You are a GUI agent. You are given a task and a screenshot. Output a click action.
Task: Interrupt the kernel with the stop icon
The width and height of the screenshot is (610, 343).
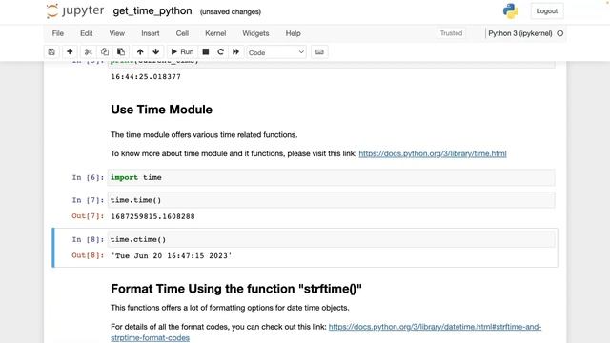click(x=206, y=52)
